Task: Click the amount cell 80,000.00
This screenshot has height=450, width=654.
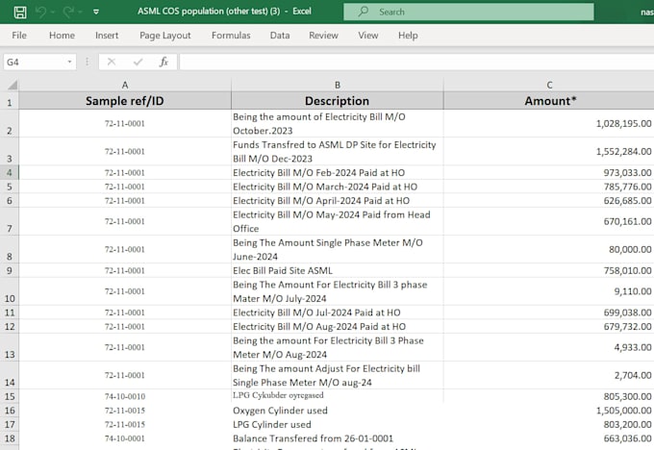Action: tap(549, 249)
